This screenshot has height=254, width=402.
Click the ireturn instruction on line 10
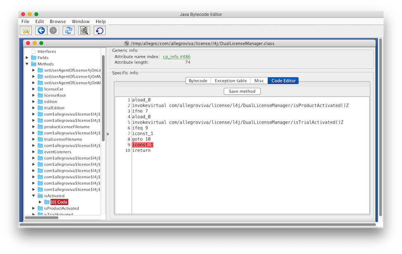pyautogui.click(x=142, y=150)
